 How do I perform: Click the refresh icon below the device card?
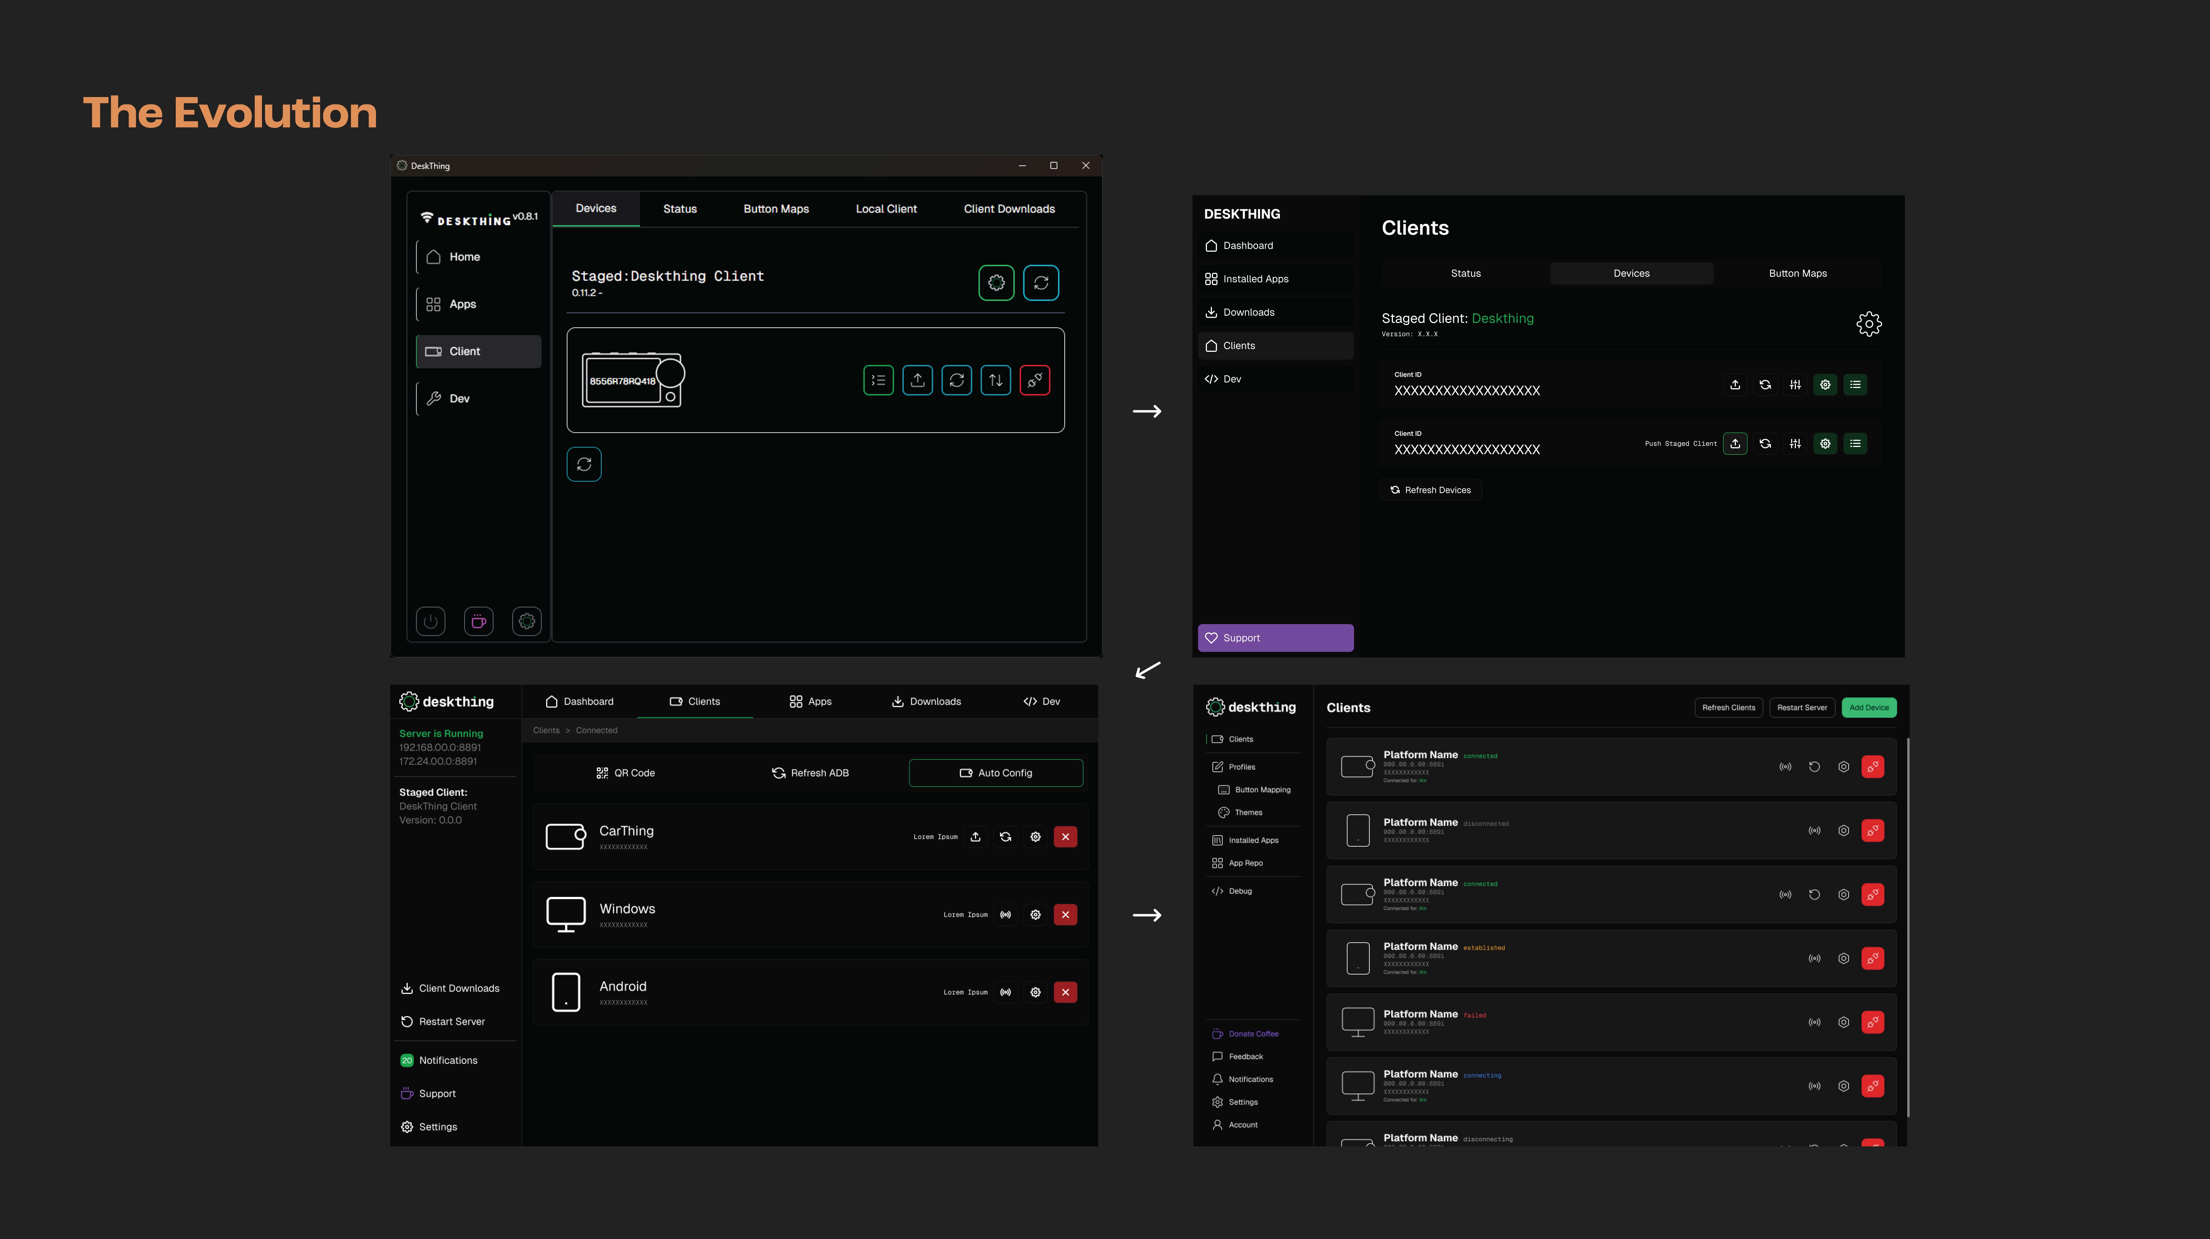(x=584, y=464)
